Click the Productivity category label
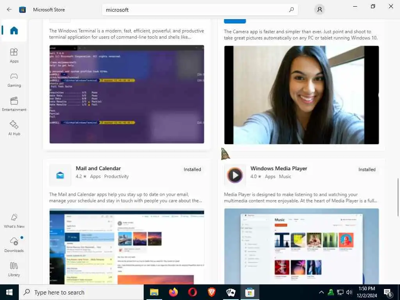Screen dimensions: 400x300 coord(116,177)
